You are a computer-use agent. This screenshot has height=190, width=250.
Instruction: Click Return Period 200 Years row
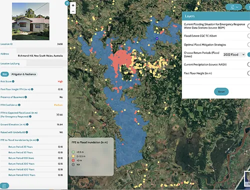pos(31,164)
